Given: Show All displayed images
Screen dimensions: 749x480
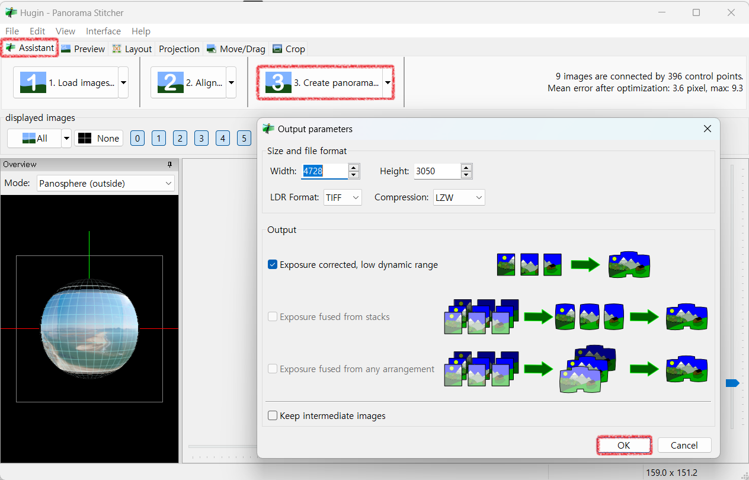Looking at the screenshot, I should coord(34,138).
